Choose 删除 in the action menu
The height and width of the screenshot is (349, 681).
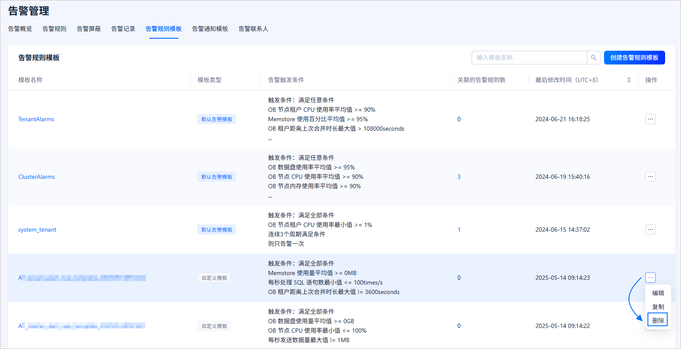coord(658,320)
